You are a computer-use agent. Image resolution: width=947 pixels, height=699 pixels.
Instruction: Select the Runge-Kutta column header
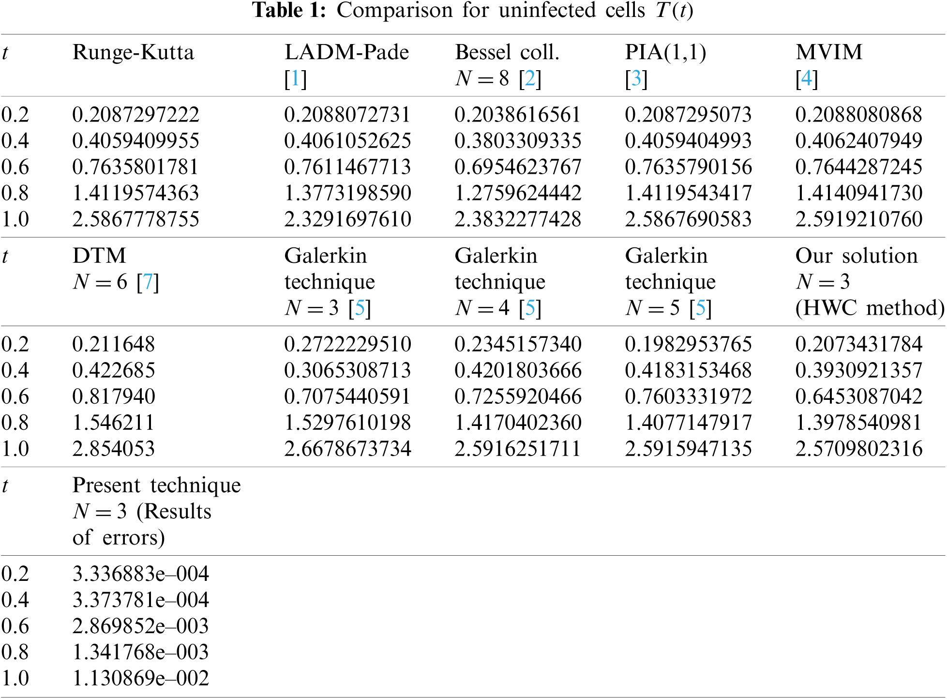(x=133, y=53)
